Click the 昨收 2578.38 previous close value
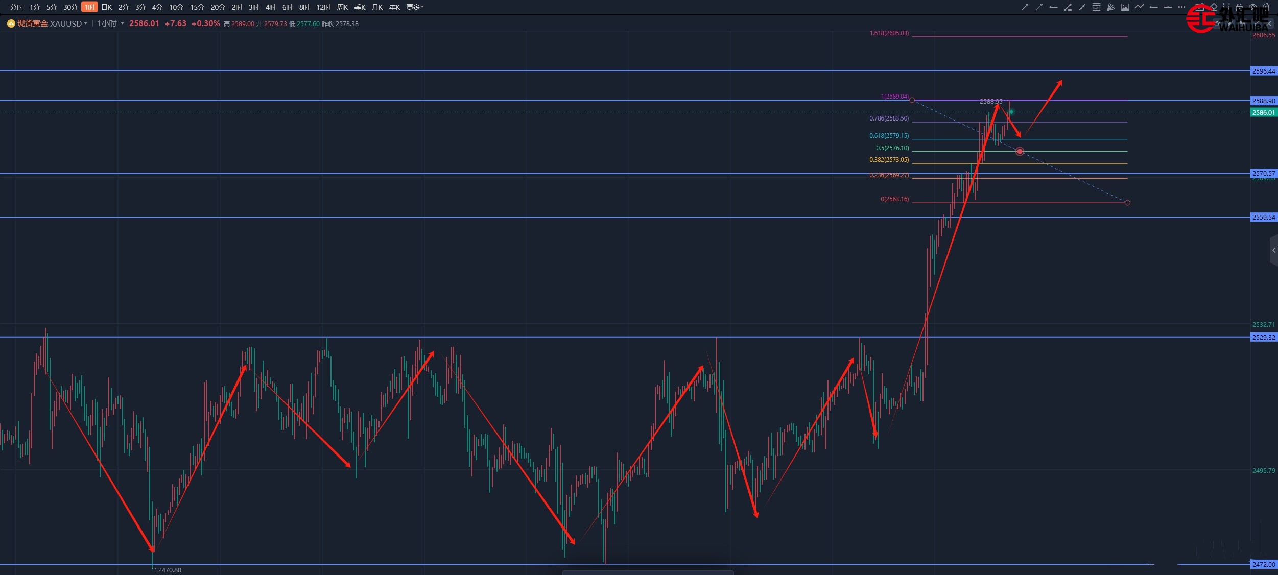 (x=340, y=23)
